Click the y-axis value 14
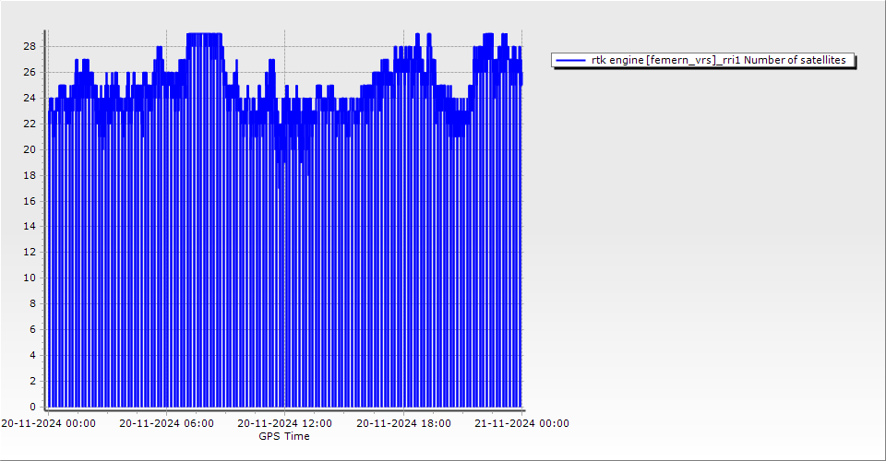The width and height of the screenshot is (886, 461). [x=30, y=226]
